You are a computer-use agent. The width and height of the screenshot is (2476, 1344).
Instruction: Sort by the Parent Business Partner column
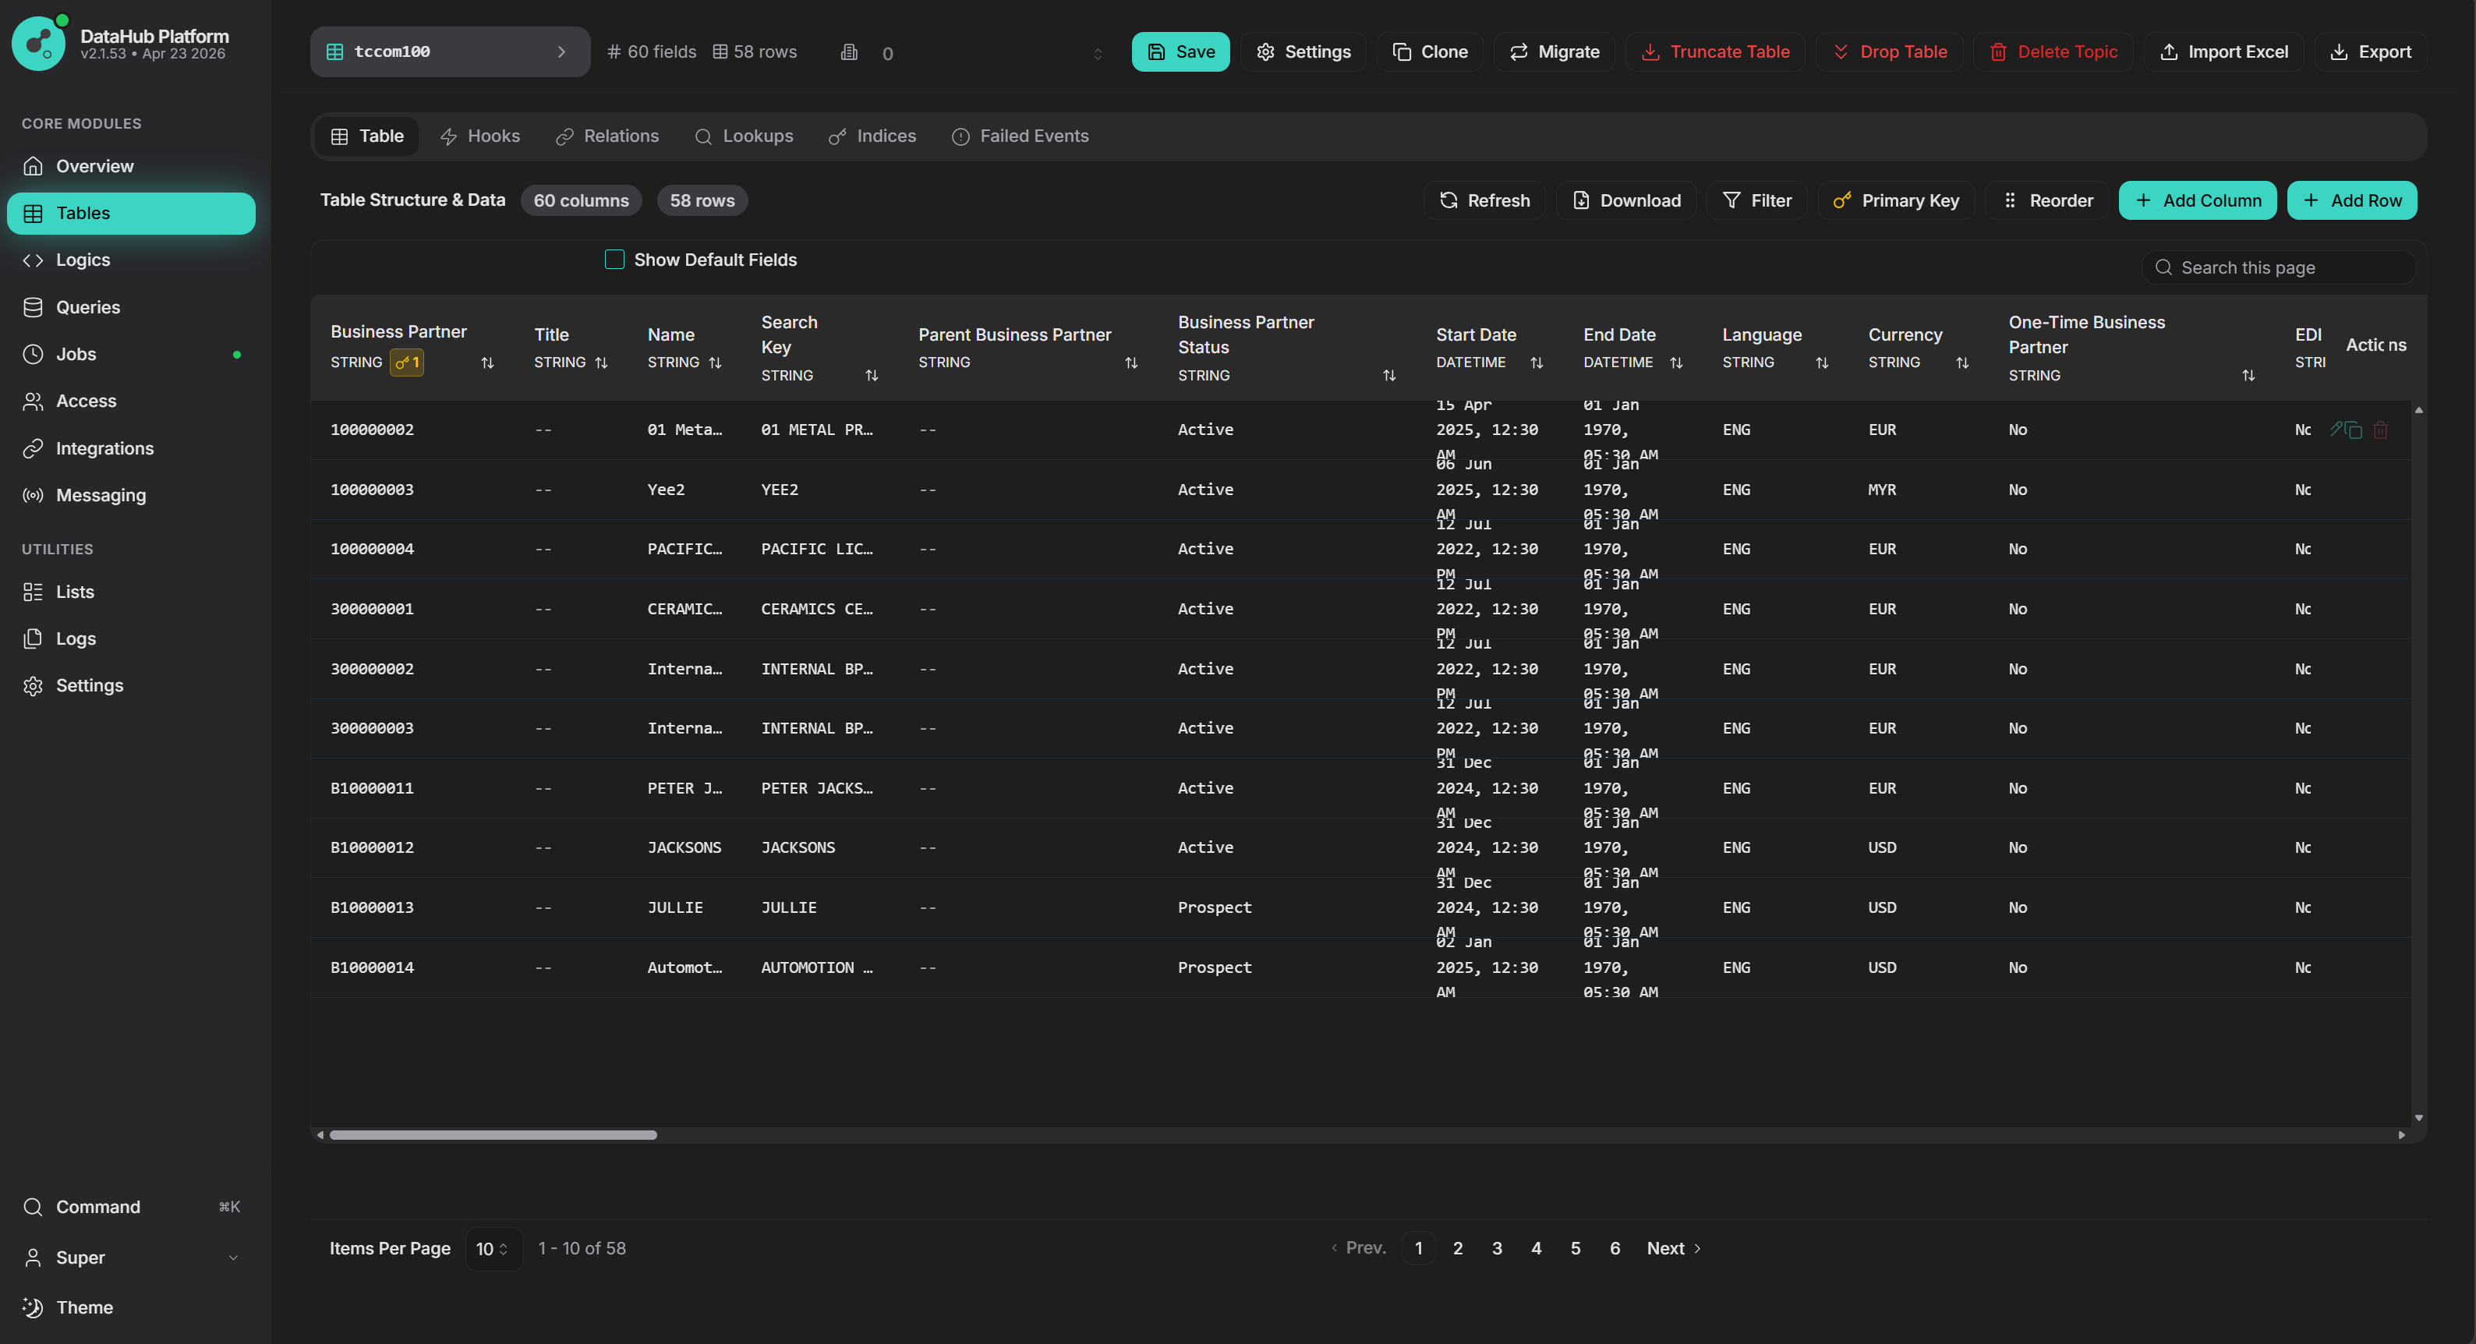pos(1131,363)
